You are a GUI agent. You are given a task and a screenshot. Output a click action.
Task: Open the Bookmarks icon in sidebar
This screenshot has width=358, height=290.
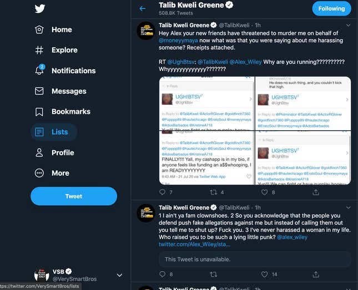pyautogui.click(x=39, y=112)
